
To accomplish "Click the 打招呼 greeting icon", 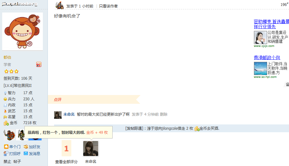I will point(6,153).
